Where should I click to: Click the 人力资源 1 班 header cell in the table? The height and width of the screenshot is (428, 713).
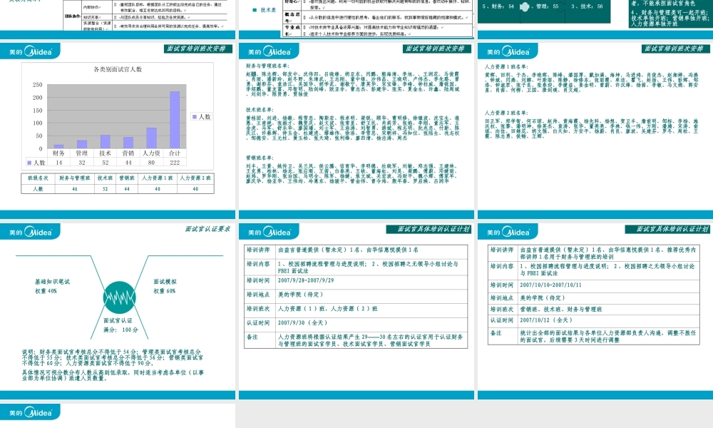pos(158,178)
